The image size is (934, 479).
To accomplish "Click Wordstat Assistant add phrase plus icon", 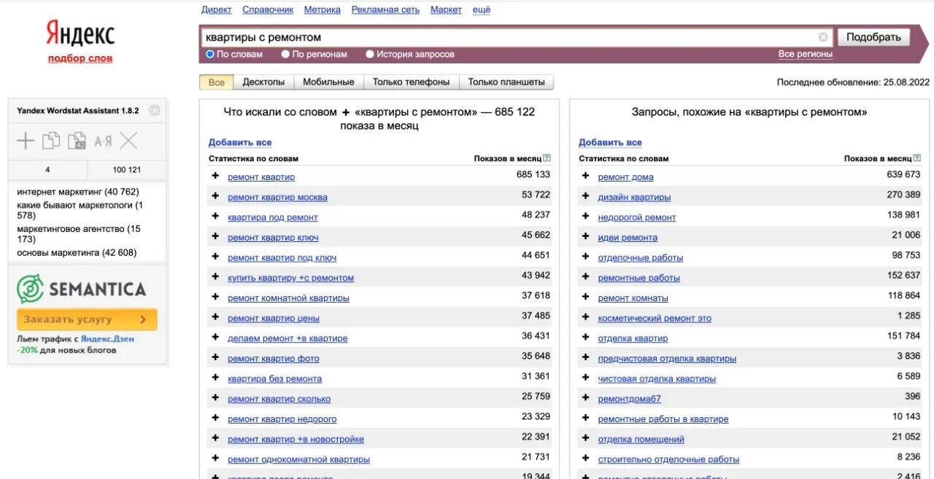I will pyautogui.click(x=26, y=141).
